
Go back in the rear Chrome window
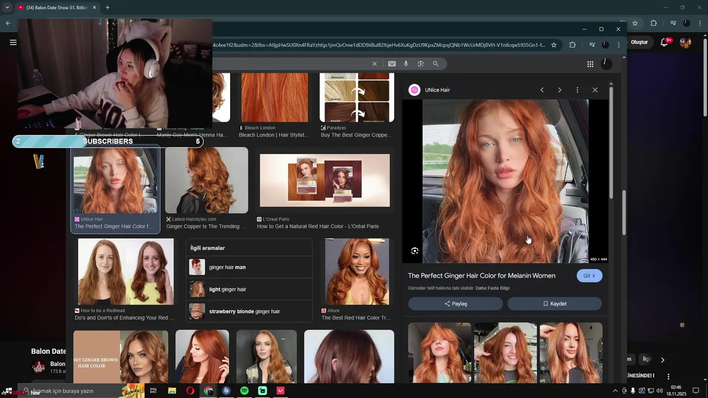(x=8, y=23)
